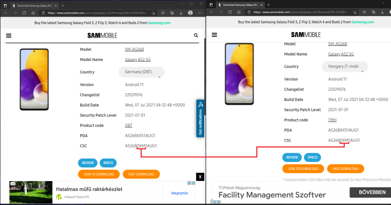Image resolution: width=391 pixels, height=205 pixels.
Task: Open the DBT product code link
Action: [129, 125]
